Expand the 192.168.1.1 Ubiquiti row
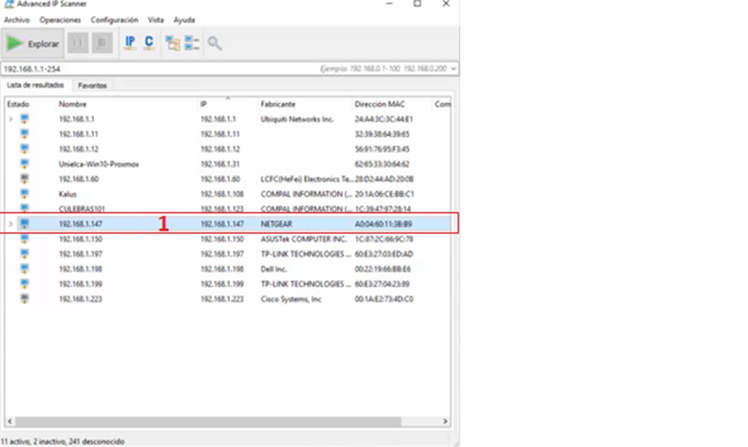This screenshot has height=447, width=748. (10, 119)
